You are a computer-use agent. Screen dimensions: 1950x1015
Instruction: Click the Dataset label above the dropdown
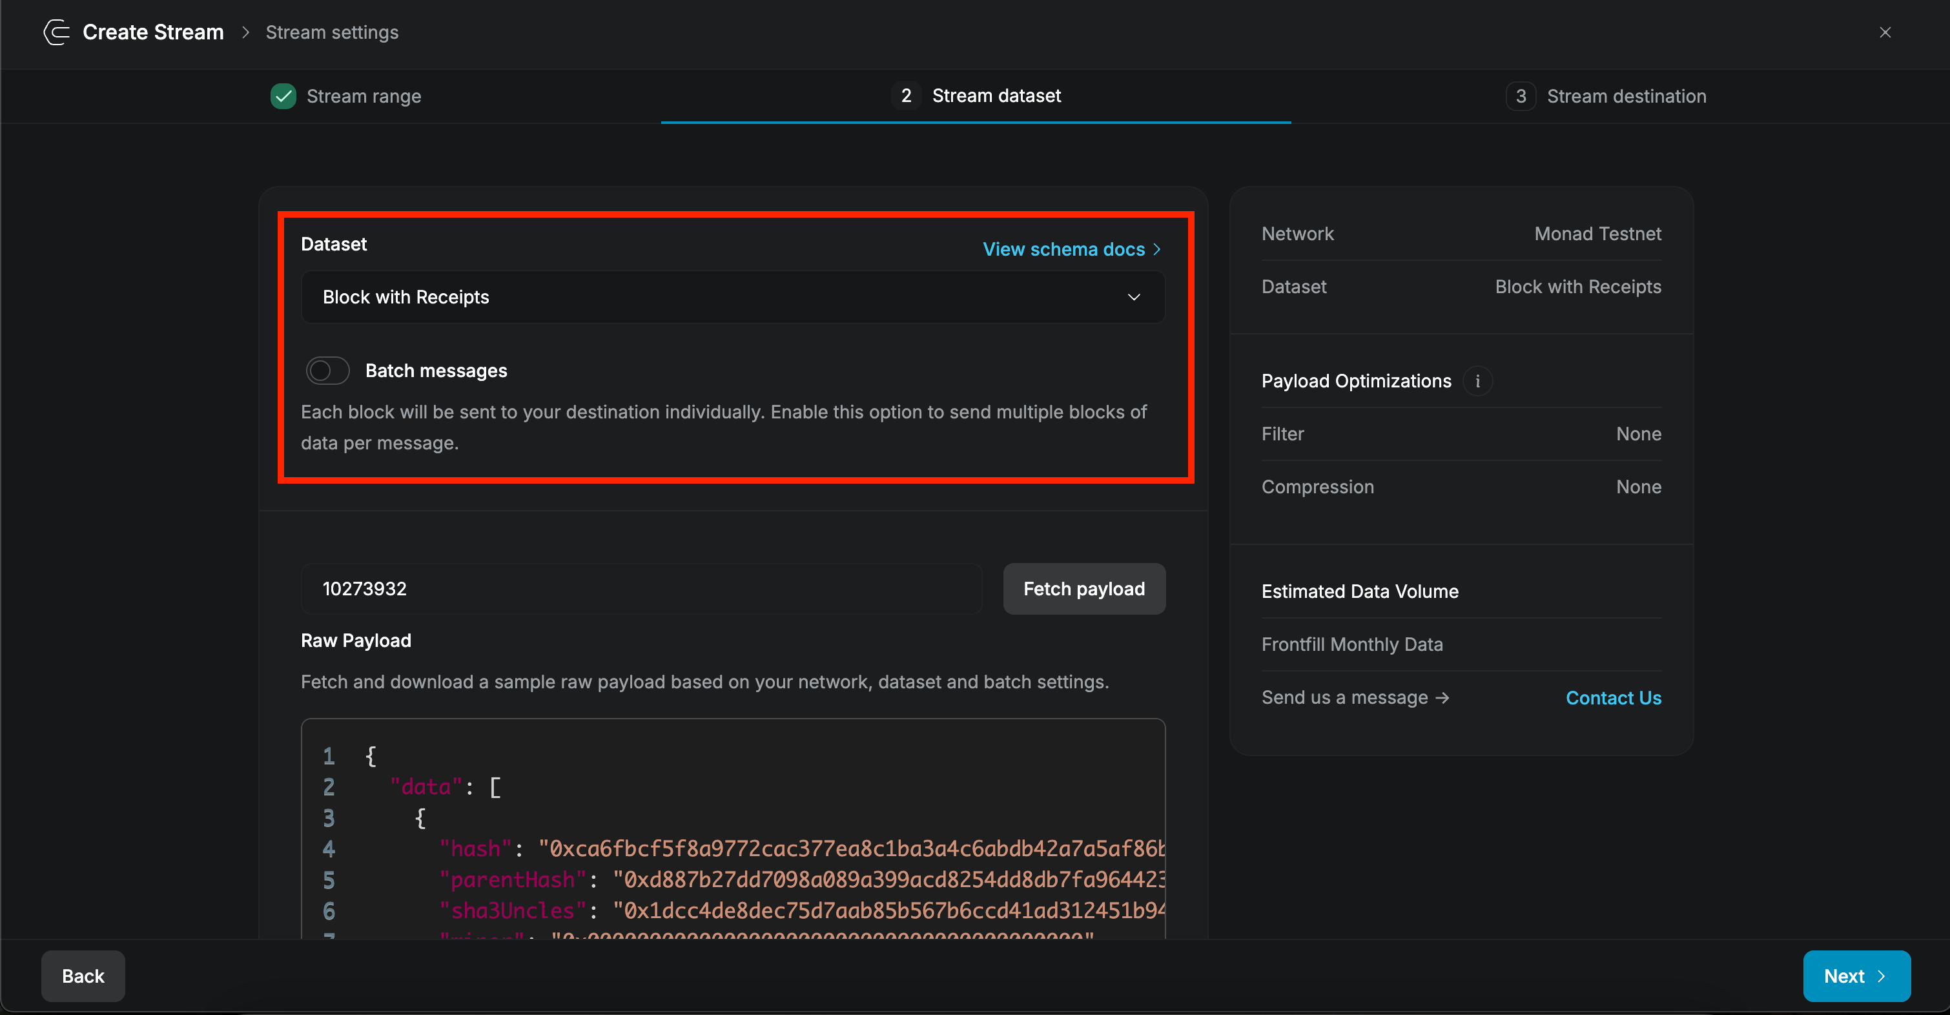[x=334, y=243]
